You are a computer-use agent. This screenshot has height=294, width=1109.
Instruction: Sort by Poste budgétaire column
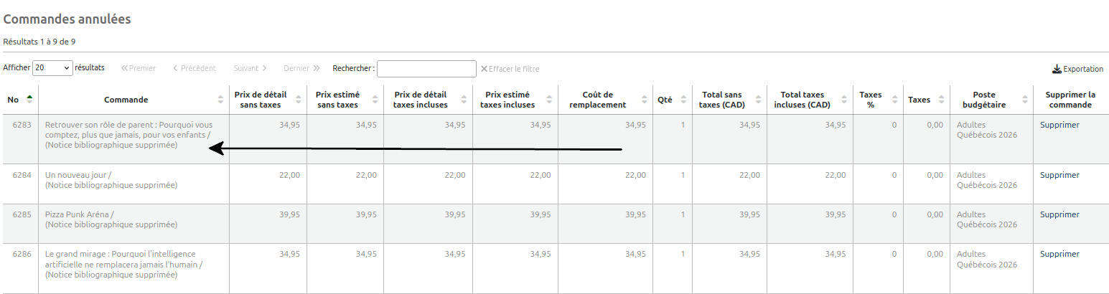[991, 100]
